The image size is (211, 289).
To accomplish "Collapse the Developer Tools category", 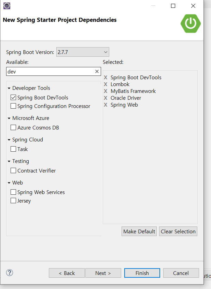I will pos(9,88).
